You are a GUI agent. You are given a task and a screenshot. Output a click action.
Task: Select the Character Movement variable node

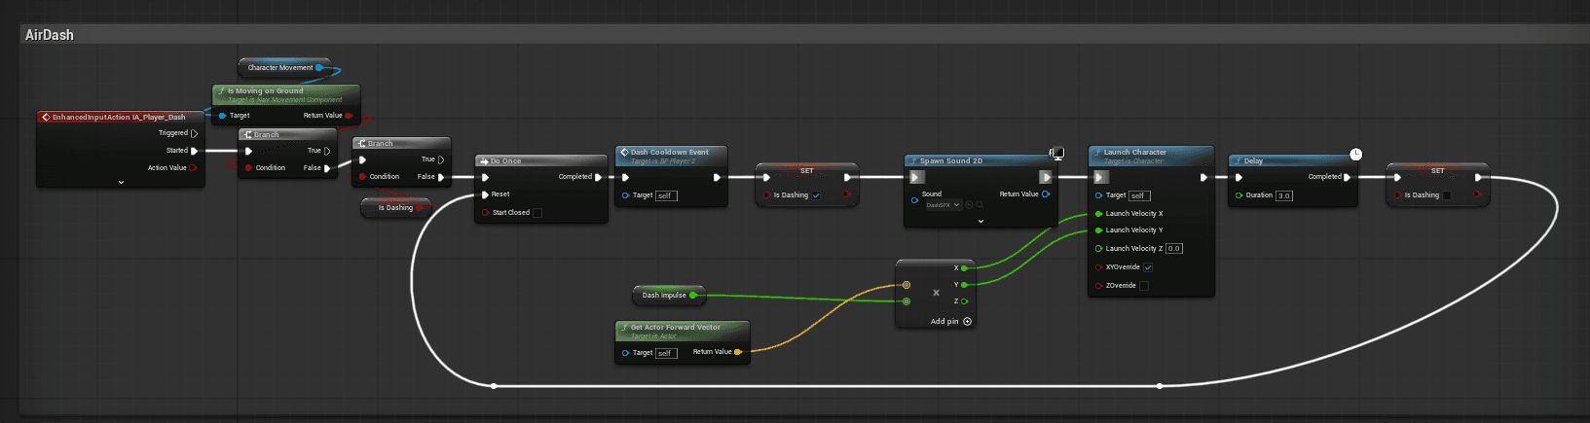284,68
